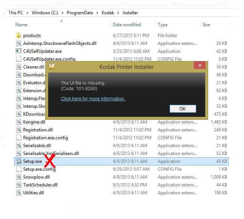This screenshot has height=219, width=244.
Task: Sort files by the Size column
Action: (x=206, y=25)
